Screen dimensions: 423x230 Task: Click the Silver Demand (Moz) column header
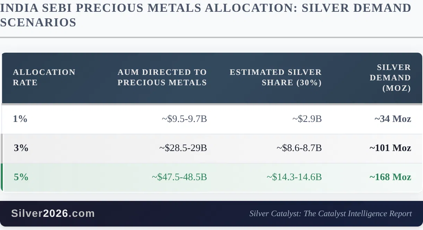click(x=390, y=78)
